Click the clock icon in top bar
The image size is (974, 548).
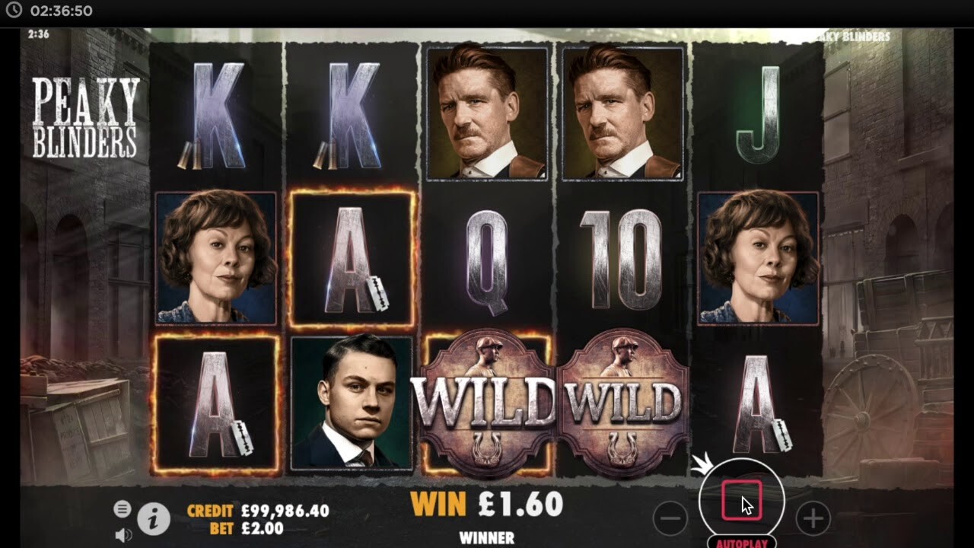point(14,11)
